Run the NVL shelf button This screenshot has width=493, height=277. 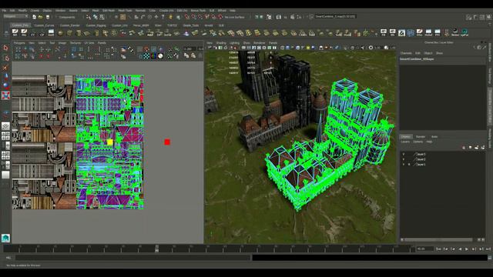(15, 32)
